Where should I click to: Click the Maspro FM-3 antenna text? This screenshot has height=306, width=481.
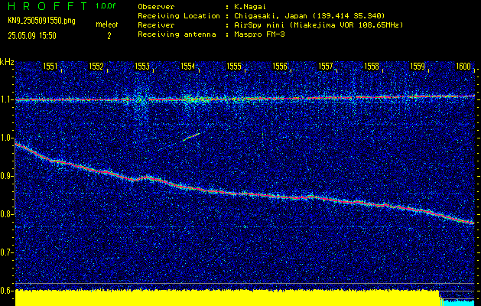click(x=259, y=34)
